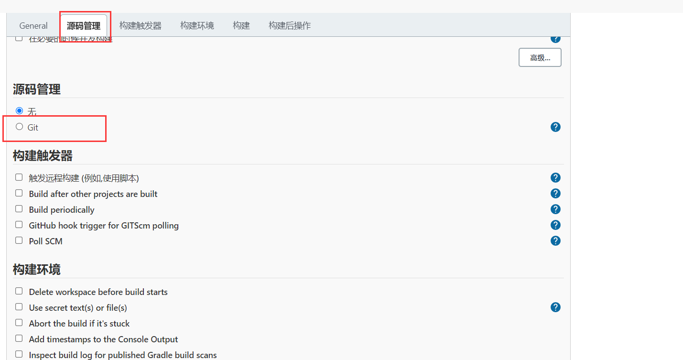Check Poll SCM option
The height and width of the screenshot is (360, 683).
(19, 240)
